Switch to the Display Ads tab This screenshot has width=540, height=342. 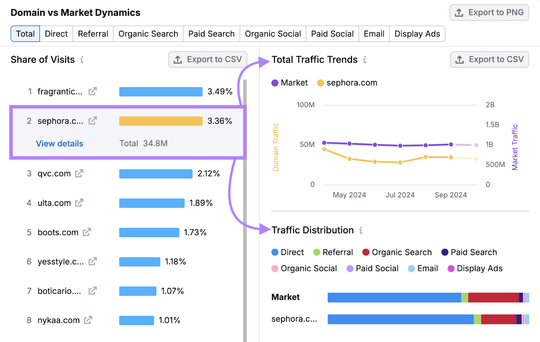point(417,34)
